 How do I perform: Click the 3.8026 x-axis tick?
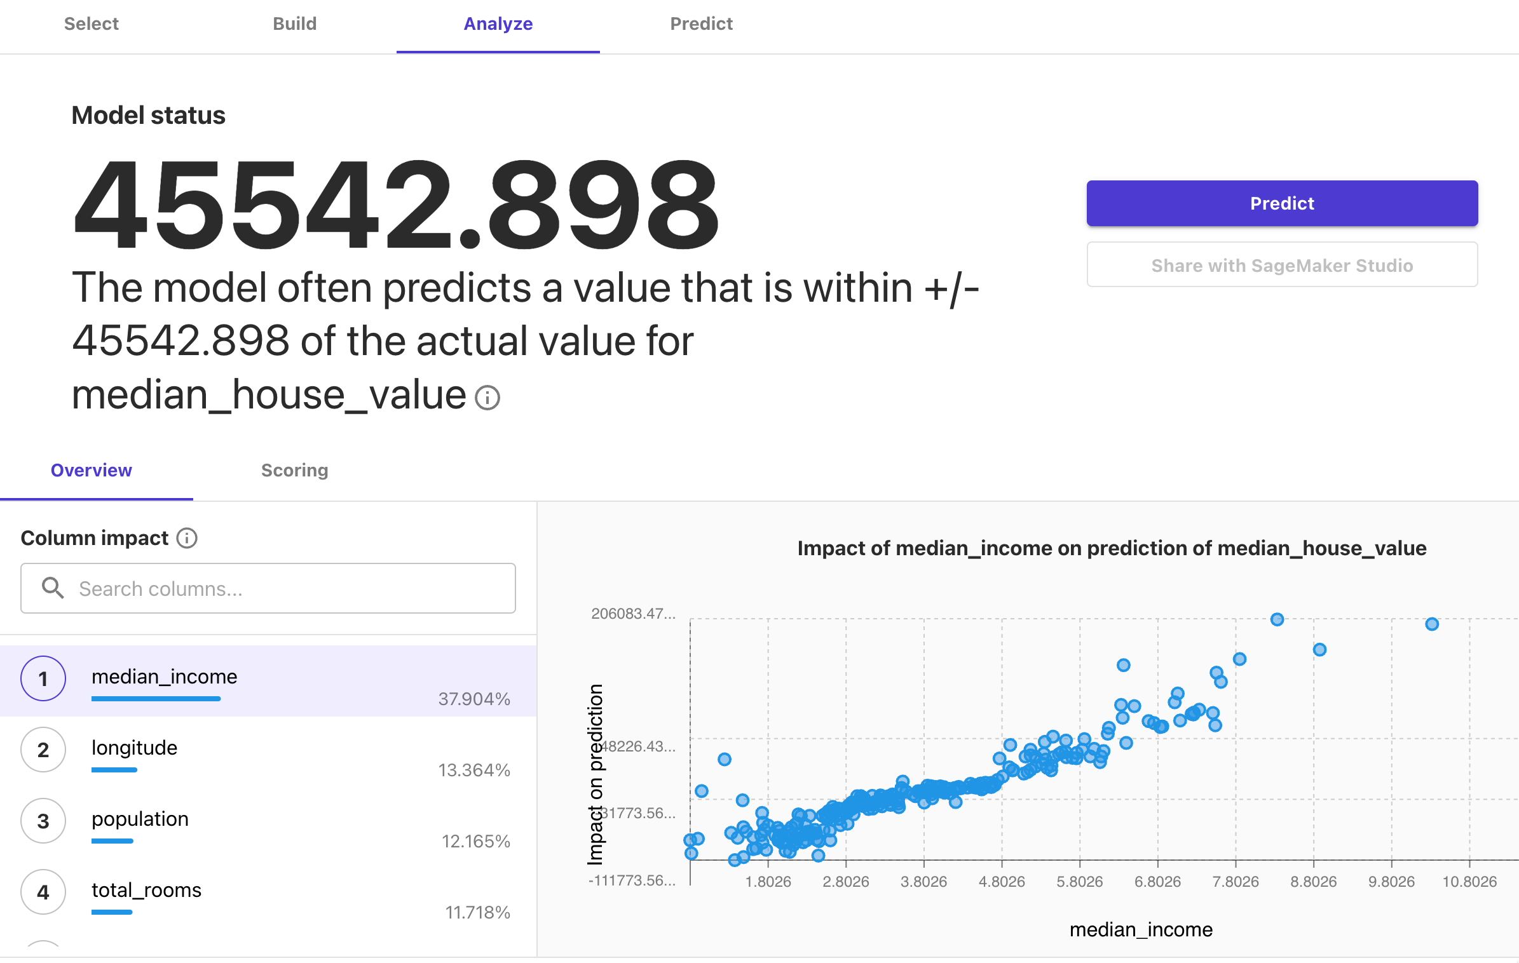point(923,882)
